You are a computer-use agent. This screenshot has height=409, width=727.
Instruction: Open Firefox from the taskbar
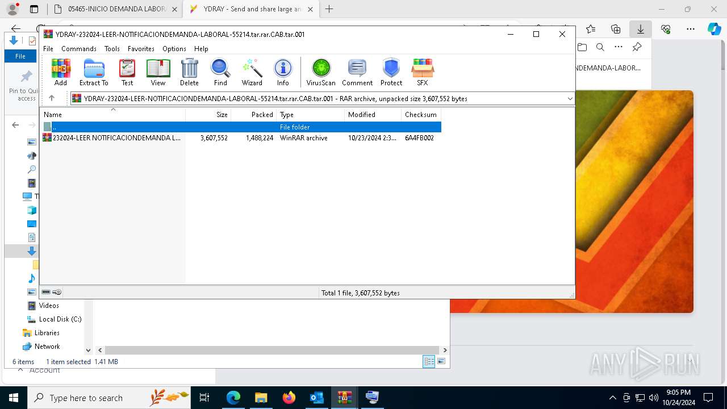(289, 398)
